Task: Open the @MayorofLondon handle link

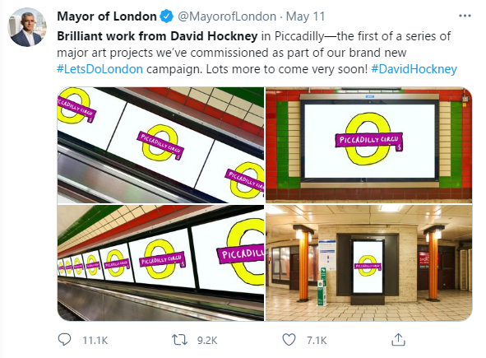Action: (227, 16)
